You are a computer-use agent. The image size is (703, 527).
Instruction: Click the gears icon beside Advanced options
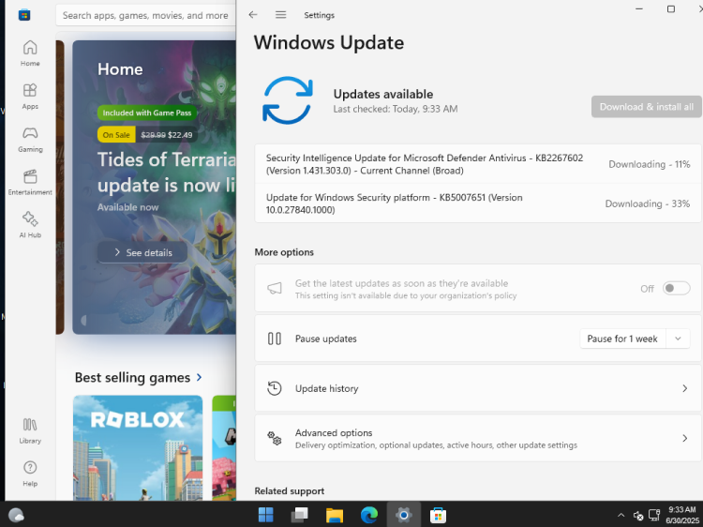click(275, 438)
